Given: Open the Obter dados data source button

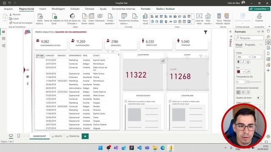Looking at the screenshot, I should [x=40, y=19].
